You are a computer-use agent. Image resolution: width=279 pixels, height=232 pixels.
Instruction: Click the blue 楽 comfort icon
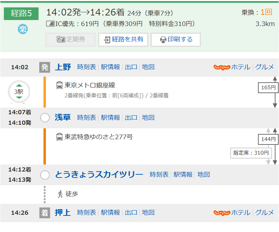23,29
